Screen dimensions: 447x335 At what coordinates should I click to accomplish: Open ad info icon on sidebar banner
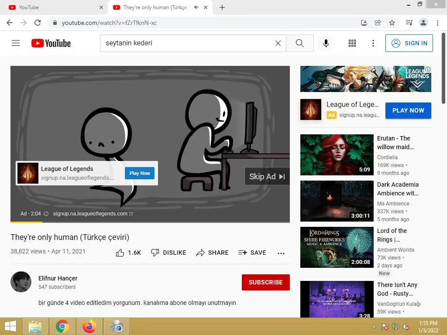tap(428, 69)
